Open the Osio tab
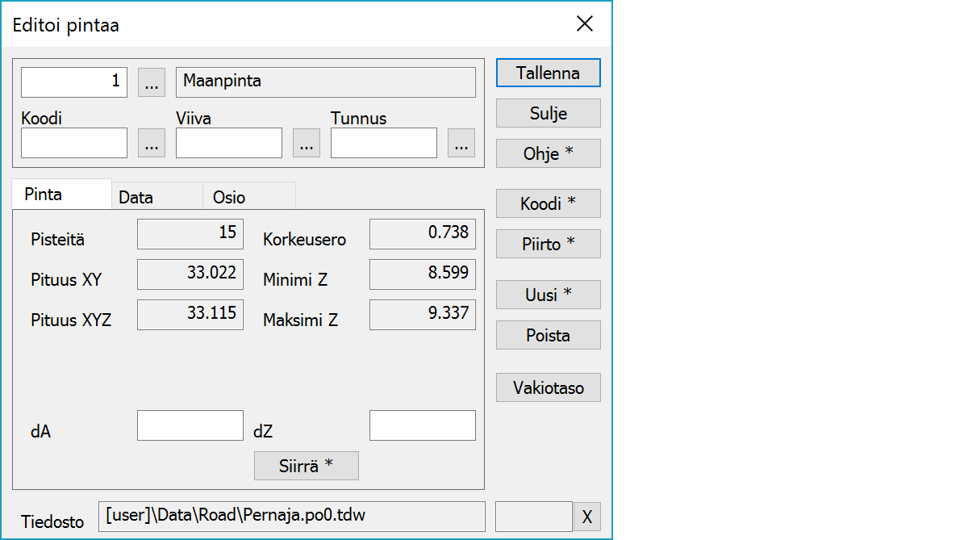The height and width of the screenshot is (540, 968). [x=229, y=197]
